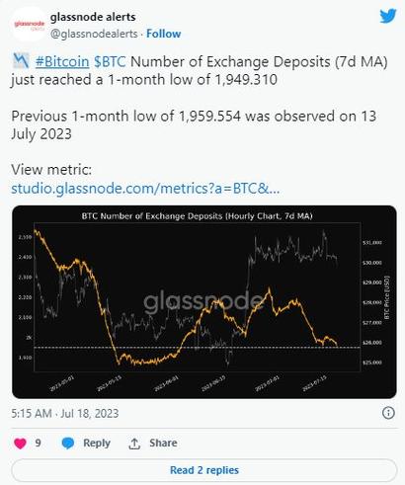405x485 pixels.
Task: Click the Share label text
Action: click(x=163, y=443)
